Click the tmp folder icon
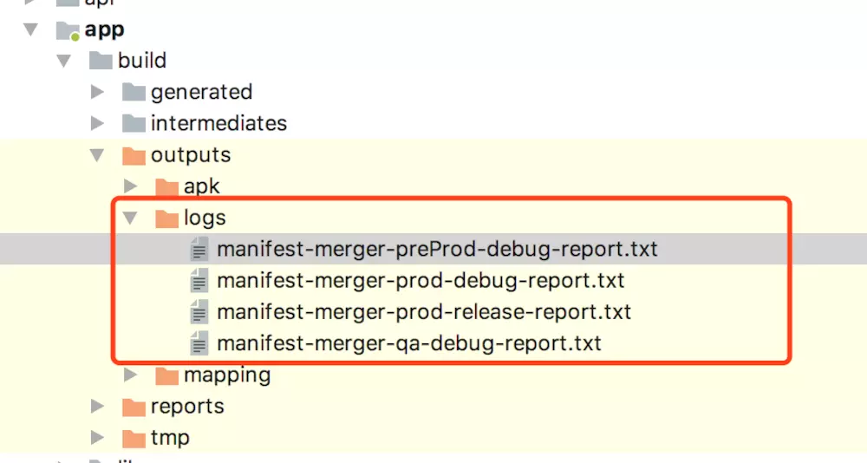This screenshot has width=867, height=463. tap(134, 438)
